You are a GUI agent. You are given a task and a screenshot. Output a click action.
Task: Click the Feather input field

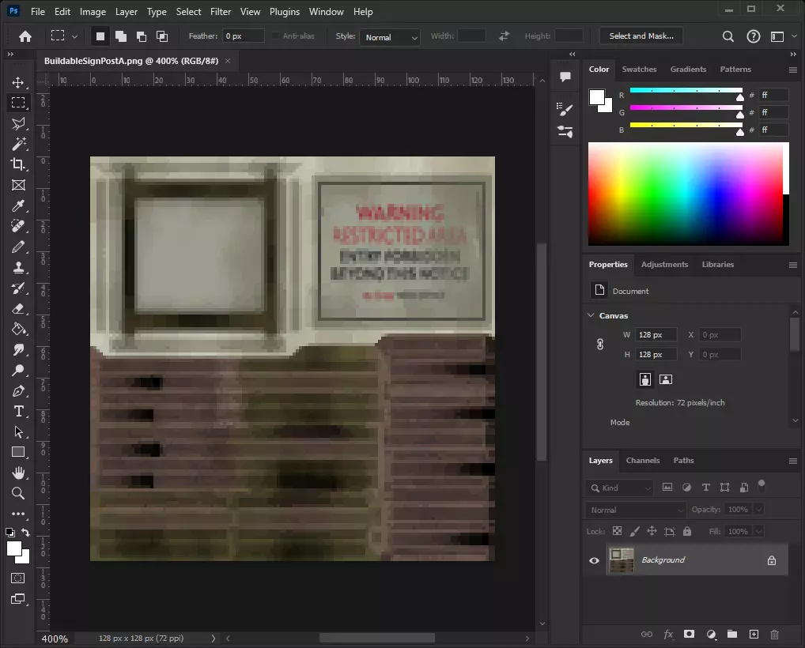pyautogui.click(x=243, y=36)
